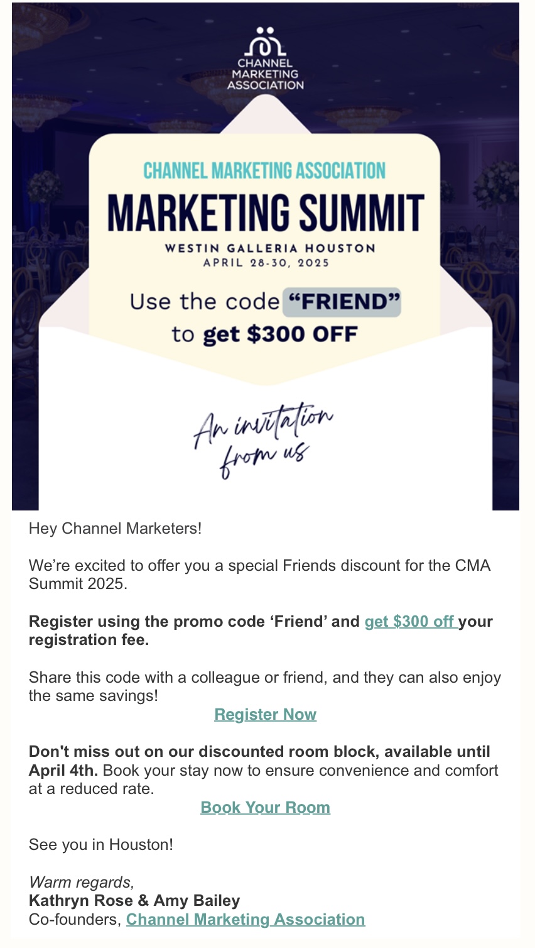Click the 'See you in Houston!' line
Screen dimensions: 535x948
click(101, 845)
